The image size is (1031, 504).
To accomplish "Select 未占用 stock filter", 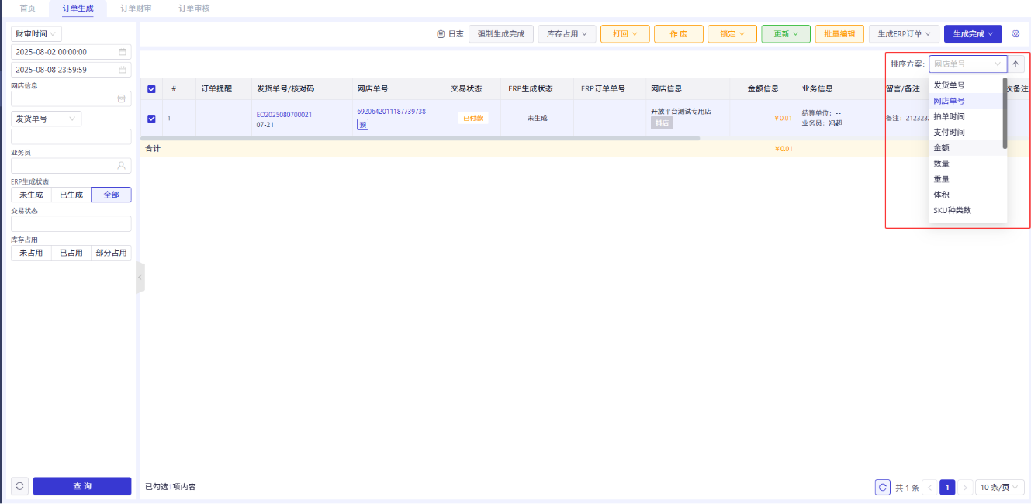I will (x=30, y=253).
